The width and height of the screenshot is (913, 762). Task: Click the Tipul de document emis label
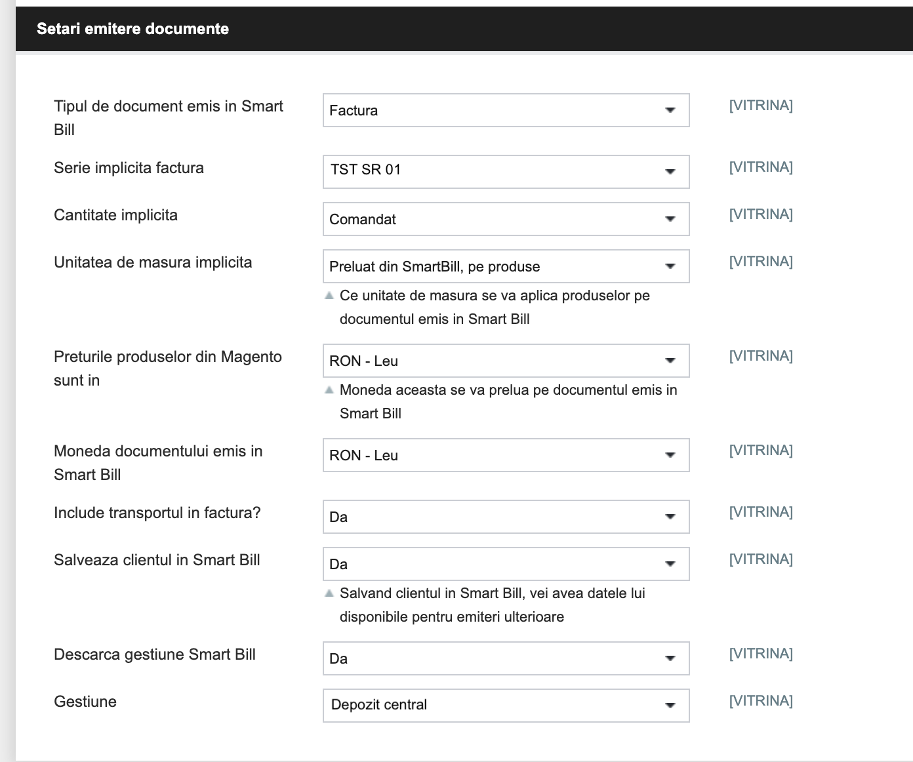[169, 118]
